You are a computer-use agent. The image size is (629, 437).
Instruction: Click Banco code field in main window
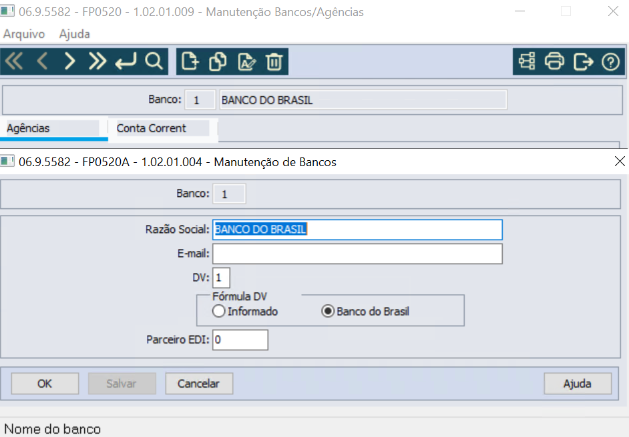tap(200, 100)
